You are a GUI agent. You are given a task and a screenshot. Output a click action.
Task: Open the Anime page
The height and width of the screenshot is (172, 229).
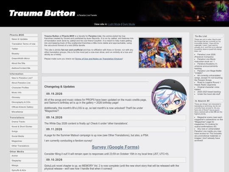click(24, 156)
